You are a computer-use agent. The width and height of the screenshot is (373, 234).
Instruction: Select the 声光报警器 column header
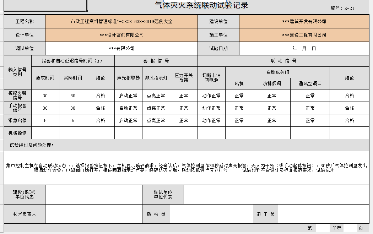click(128, 78)
